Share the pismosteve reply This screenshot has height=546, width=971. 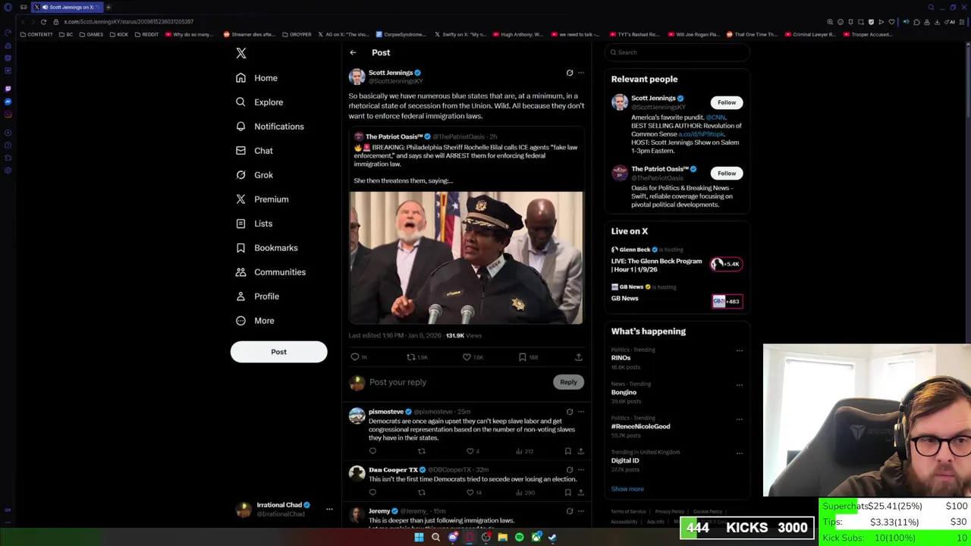pos(580,451)
